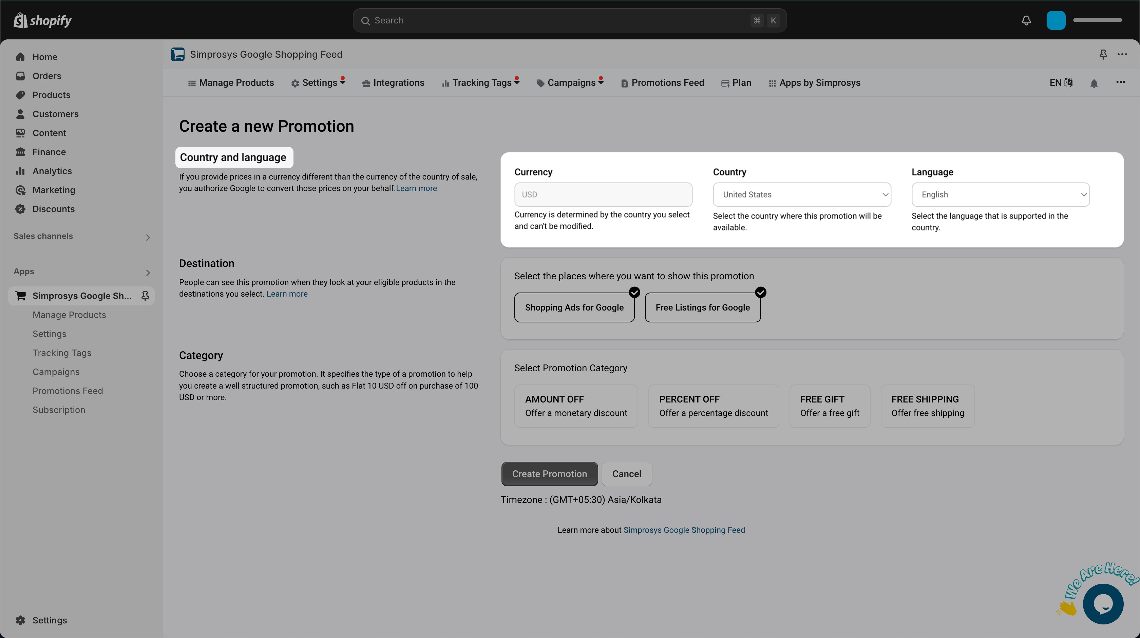This screenshot has width=1140, height=638.
Task: Click the Settings gear icon at sidebar bottom
Action: (20, 620)
